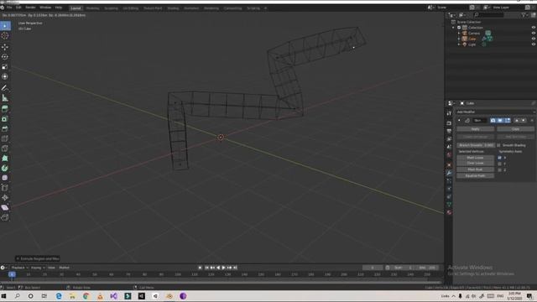Open Material properties tab
The image size is (537, 302).
(x=449, y=212)
